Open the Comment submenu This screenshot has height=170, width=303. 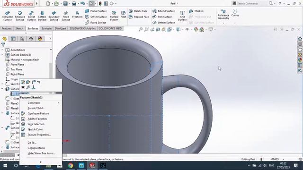click(41, 103)
